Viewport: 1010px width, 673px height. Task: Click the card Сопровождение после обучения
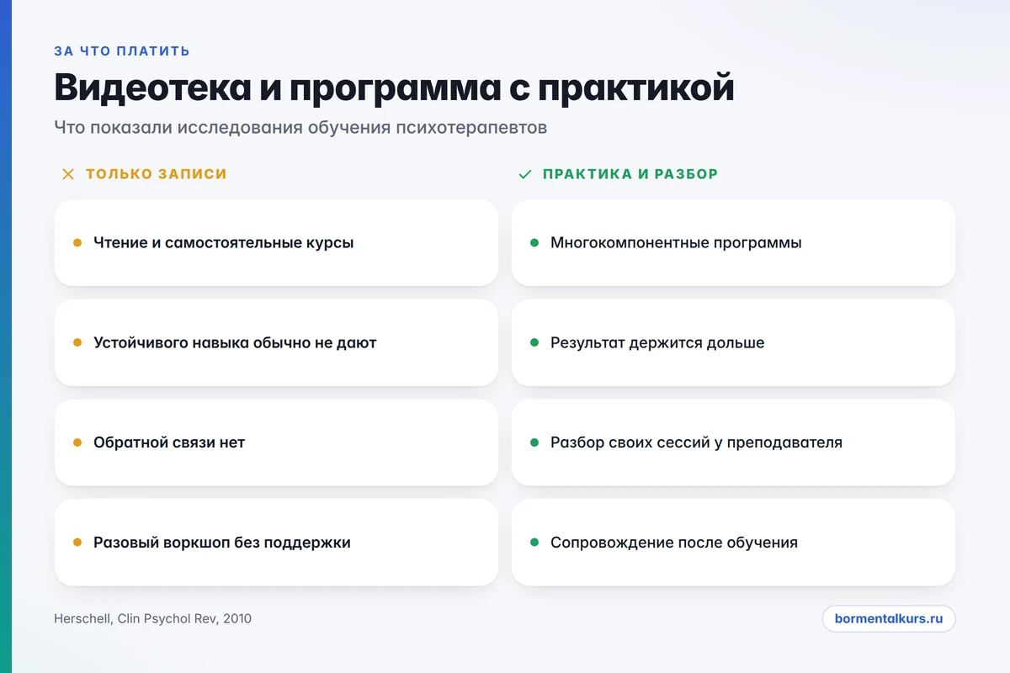[x=733, y=543]
